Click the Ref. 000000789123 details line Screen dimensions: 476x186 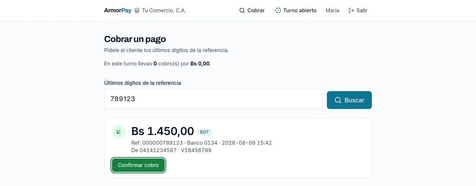[x=202, y=143]
